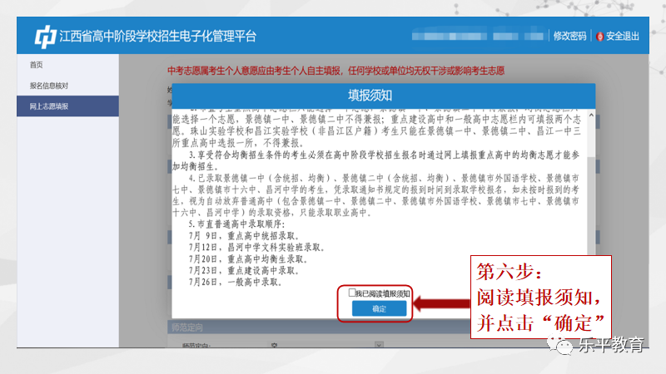This screenshot has height=374, width=666.
Task: Open the 修改密码 link
Action: tap(570, 37)
